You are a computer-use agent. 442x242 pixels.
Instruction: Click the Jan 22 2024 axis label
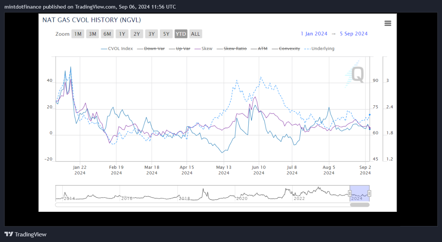tap(80, 170)
